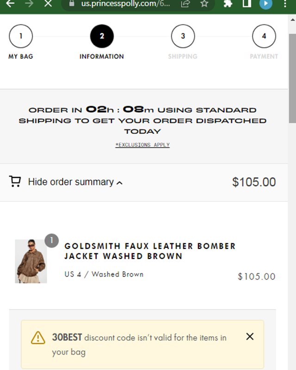This screenshot has width=296, height=370.
Task: Click the padlock site info icon
Action: 71,3
